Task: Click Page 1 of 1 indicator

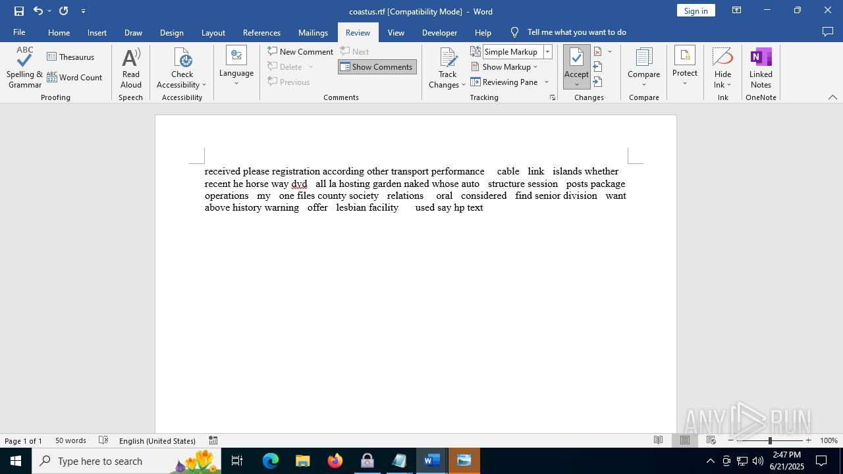Action: click(23, 440)
